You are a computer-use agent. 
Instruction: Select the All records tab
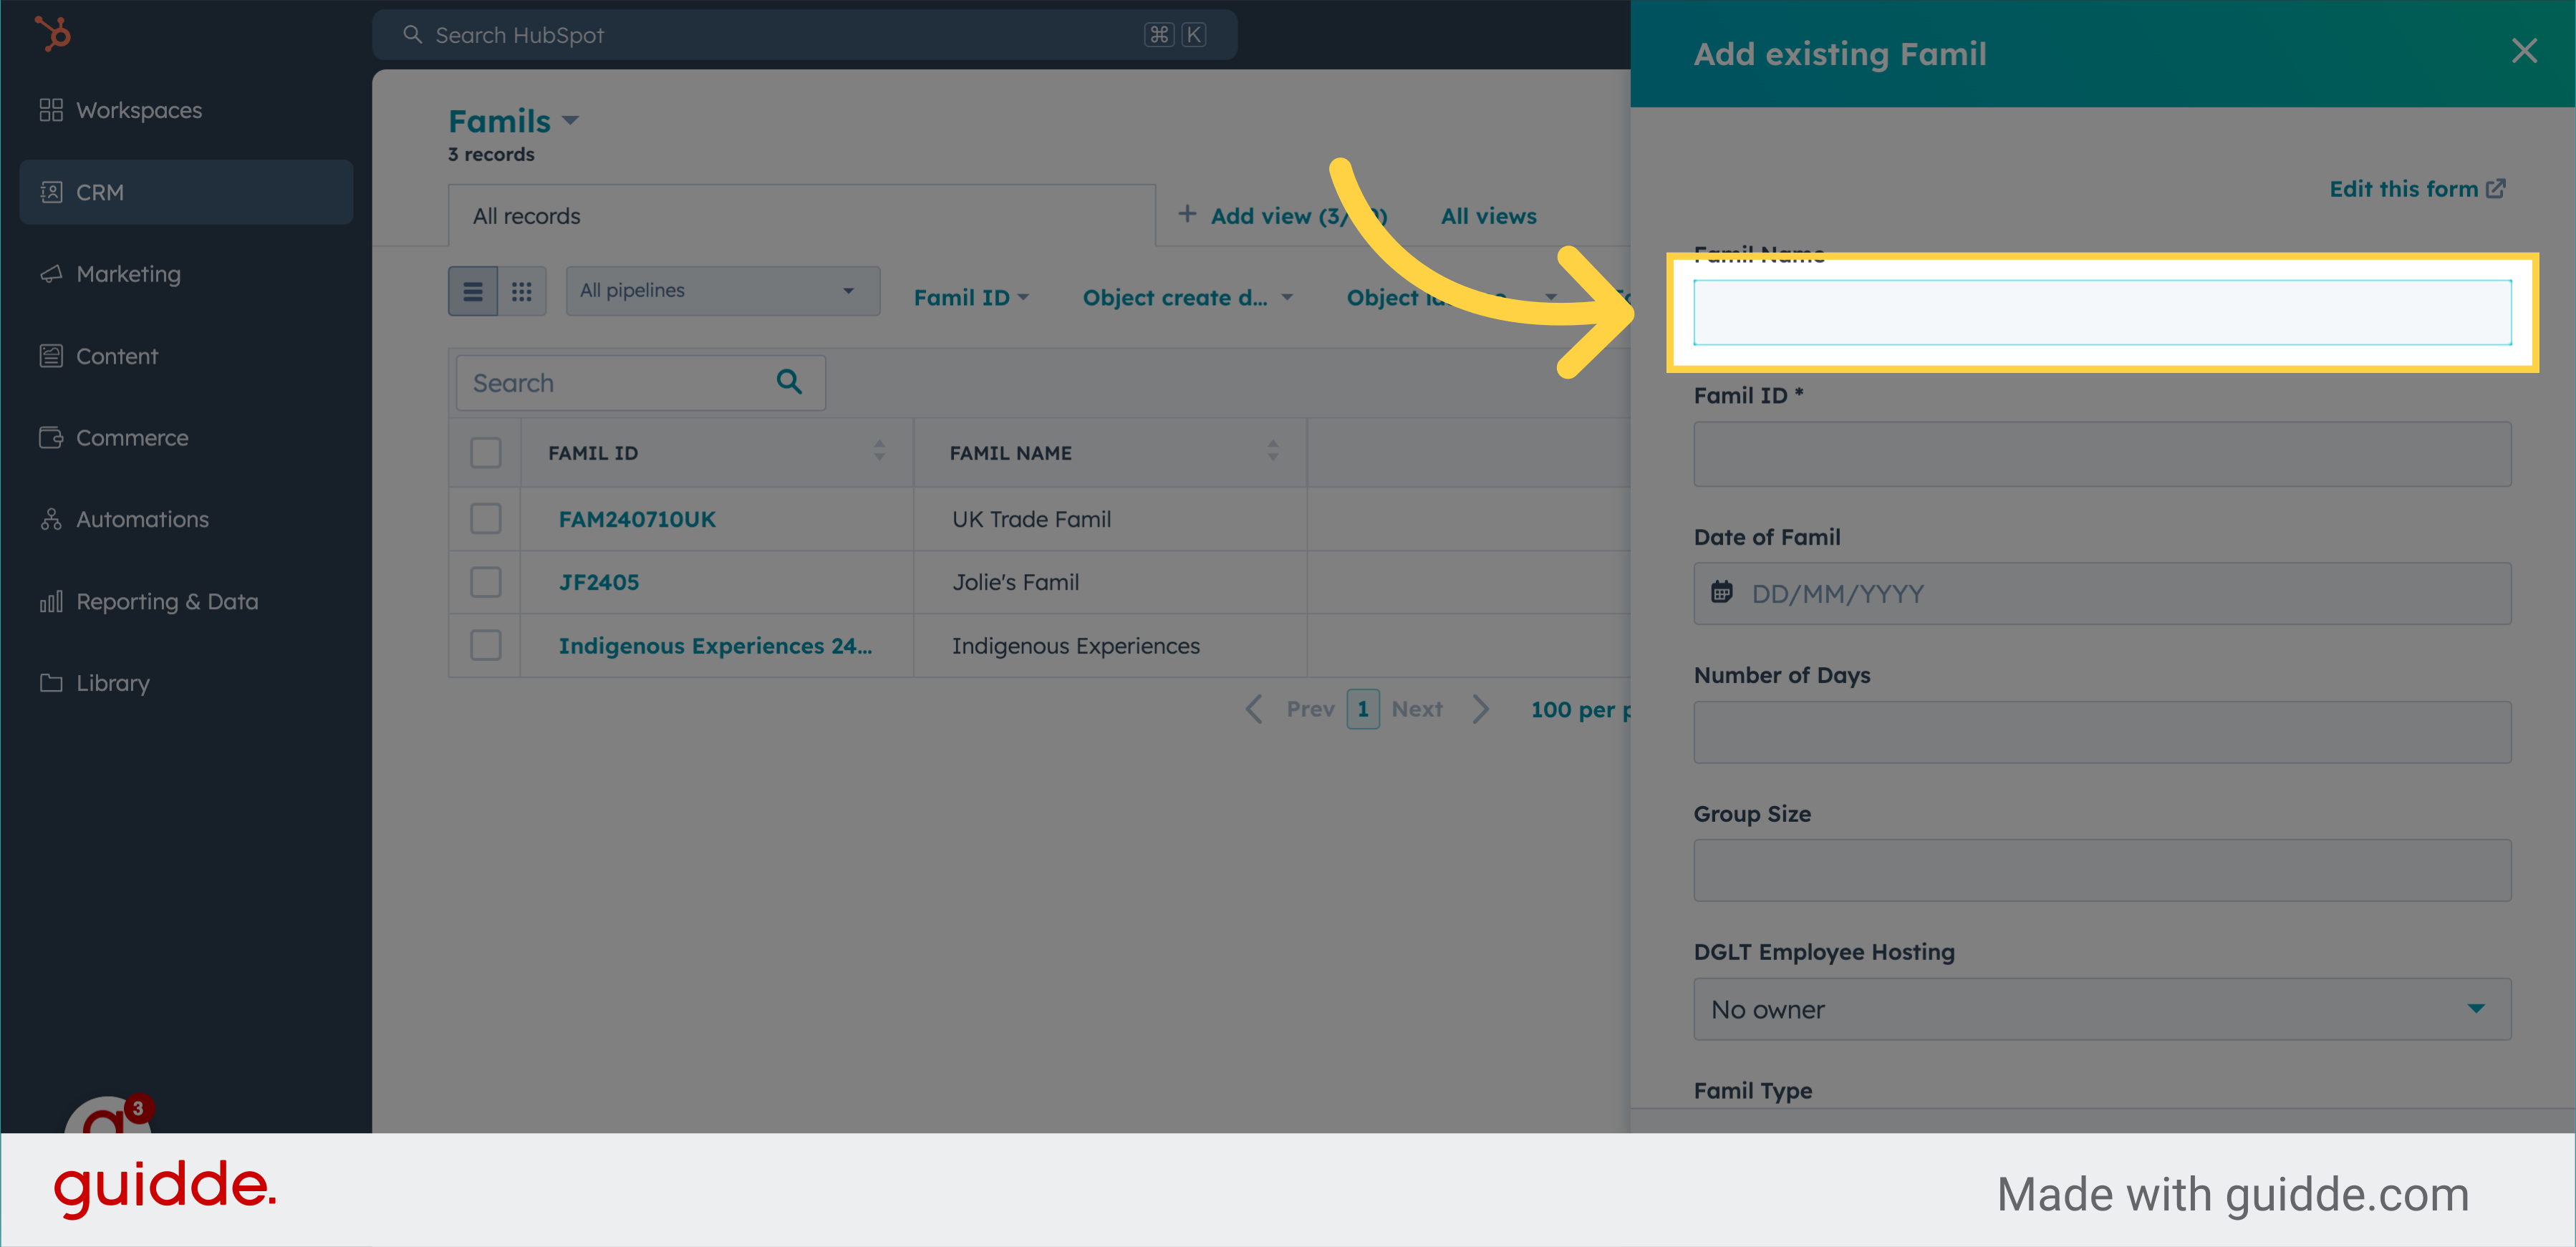click(527, 216)
